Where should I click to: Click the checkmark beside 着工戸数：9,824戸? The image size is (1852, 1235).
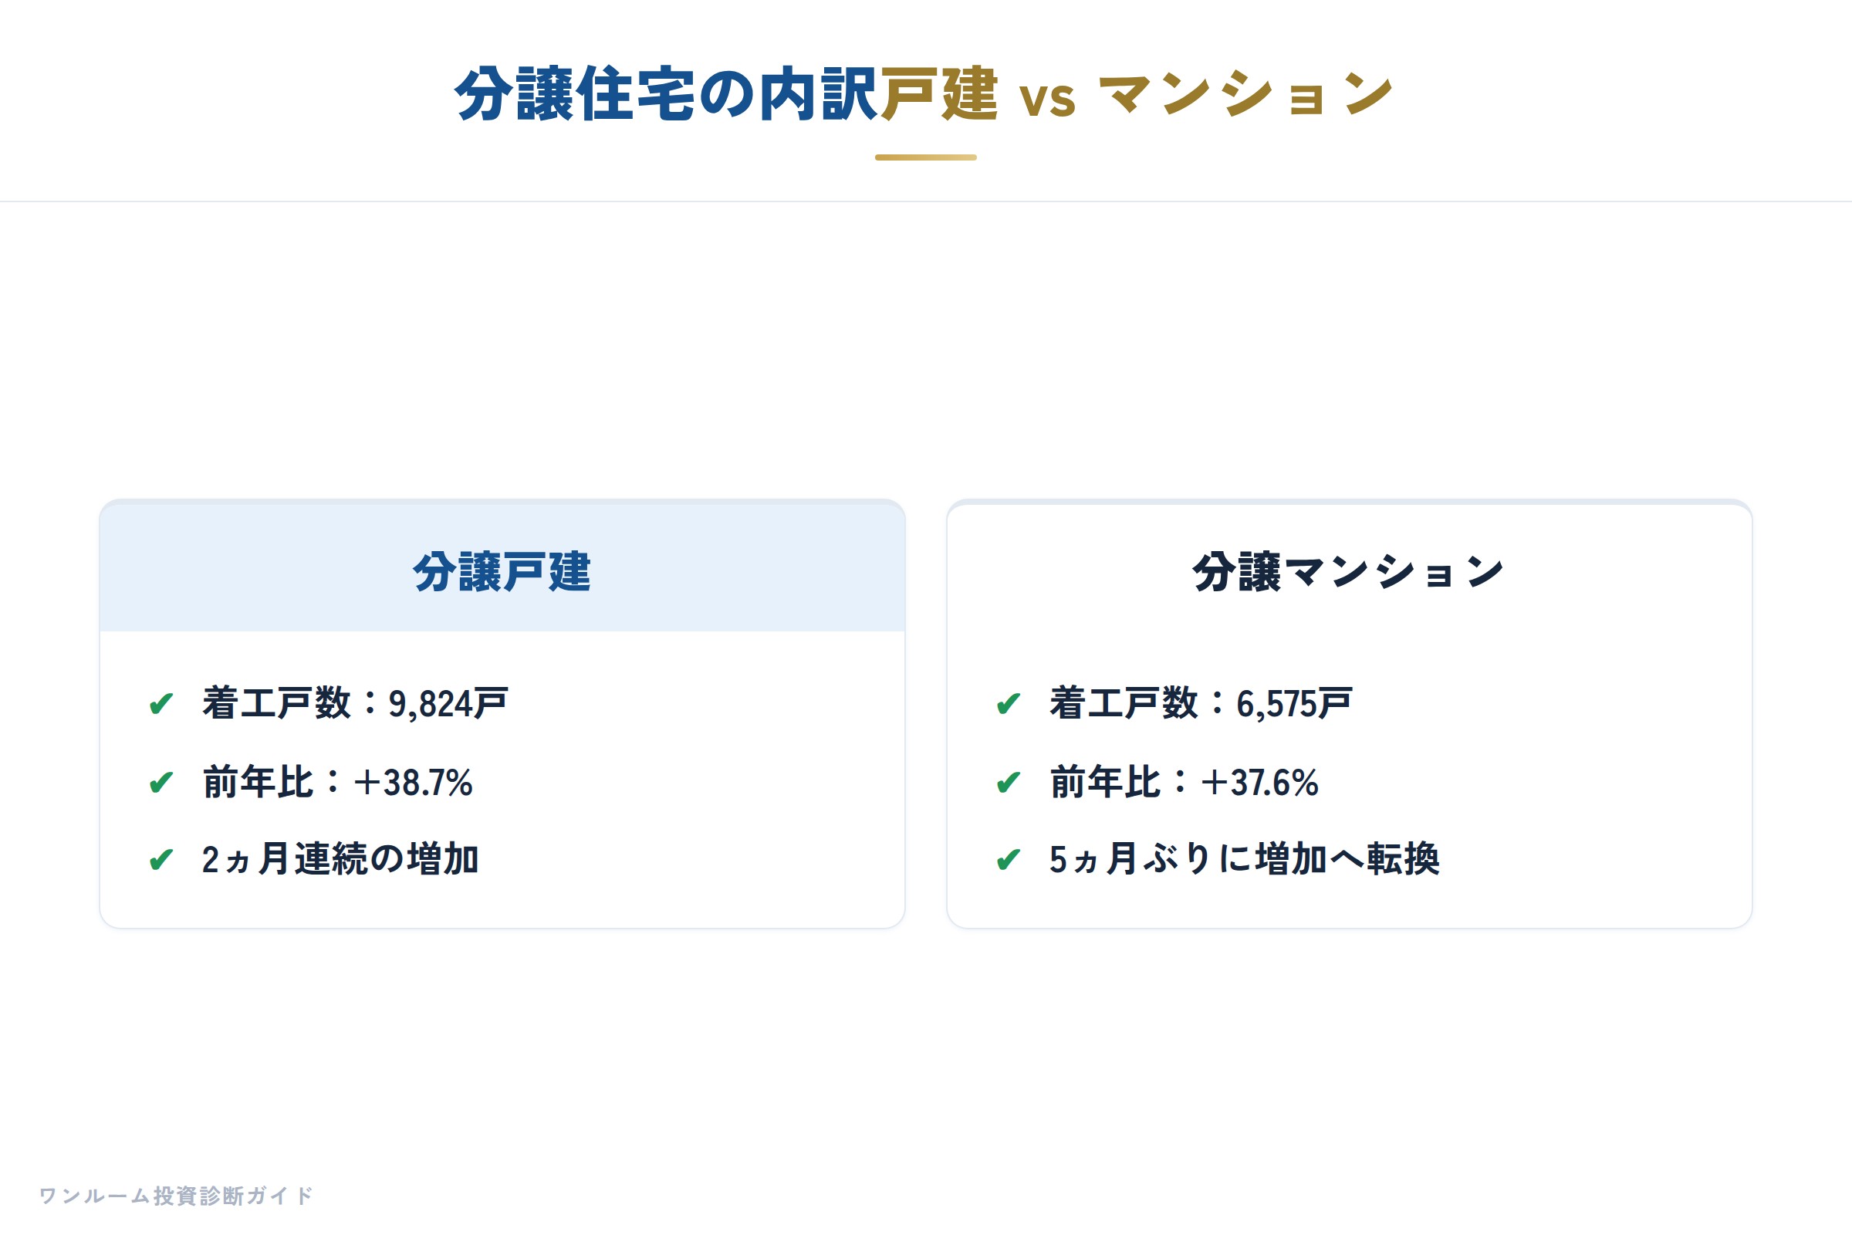click(x=161, y=703)
